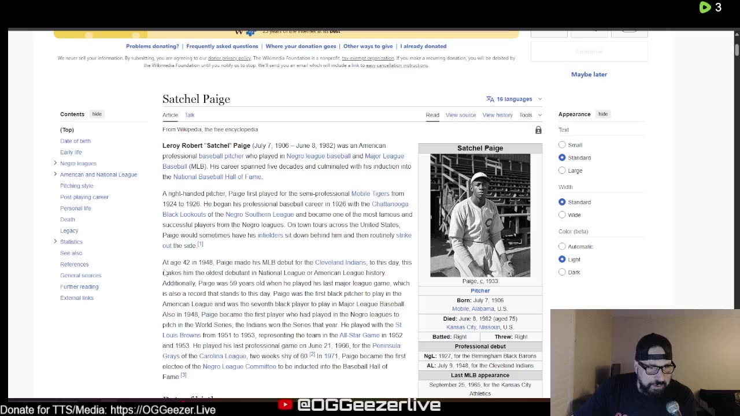
Task: Click citation reference number 1
Action: coord(200,244)
